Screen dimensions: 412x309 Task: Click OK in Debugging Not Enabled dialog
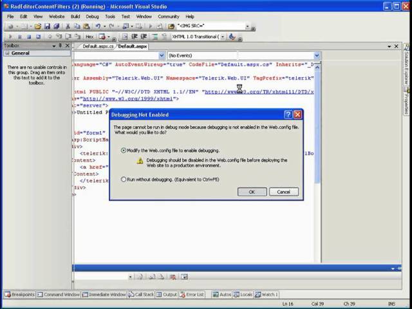pyautogui.click(x=252, y=192)
